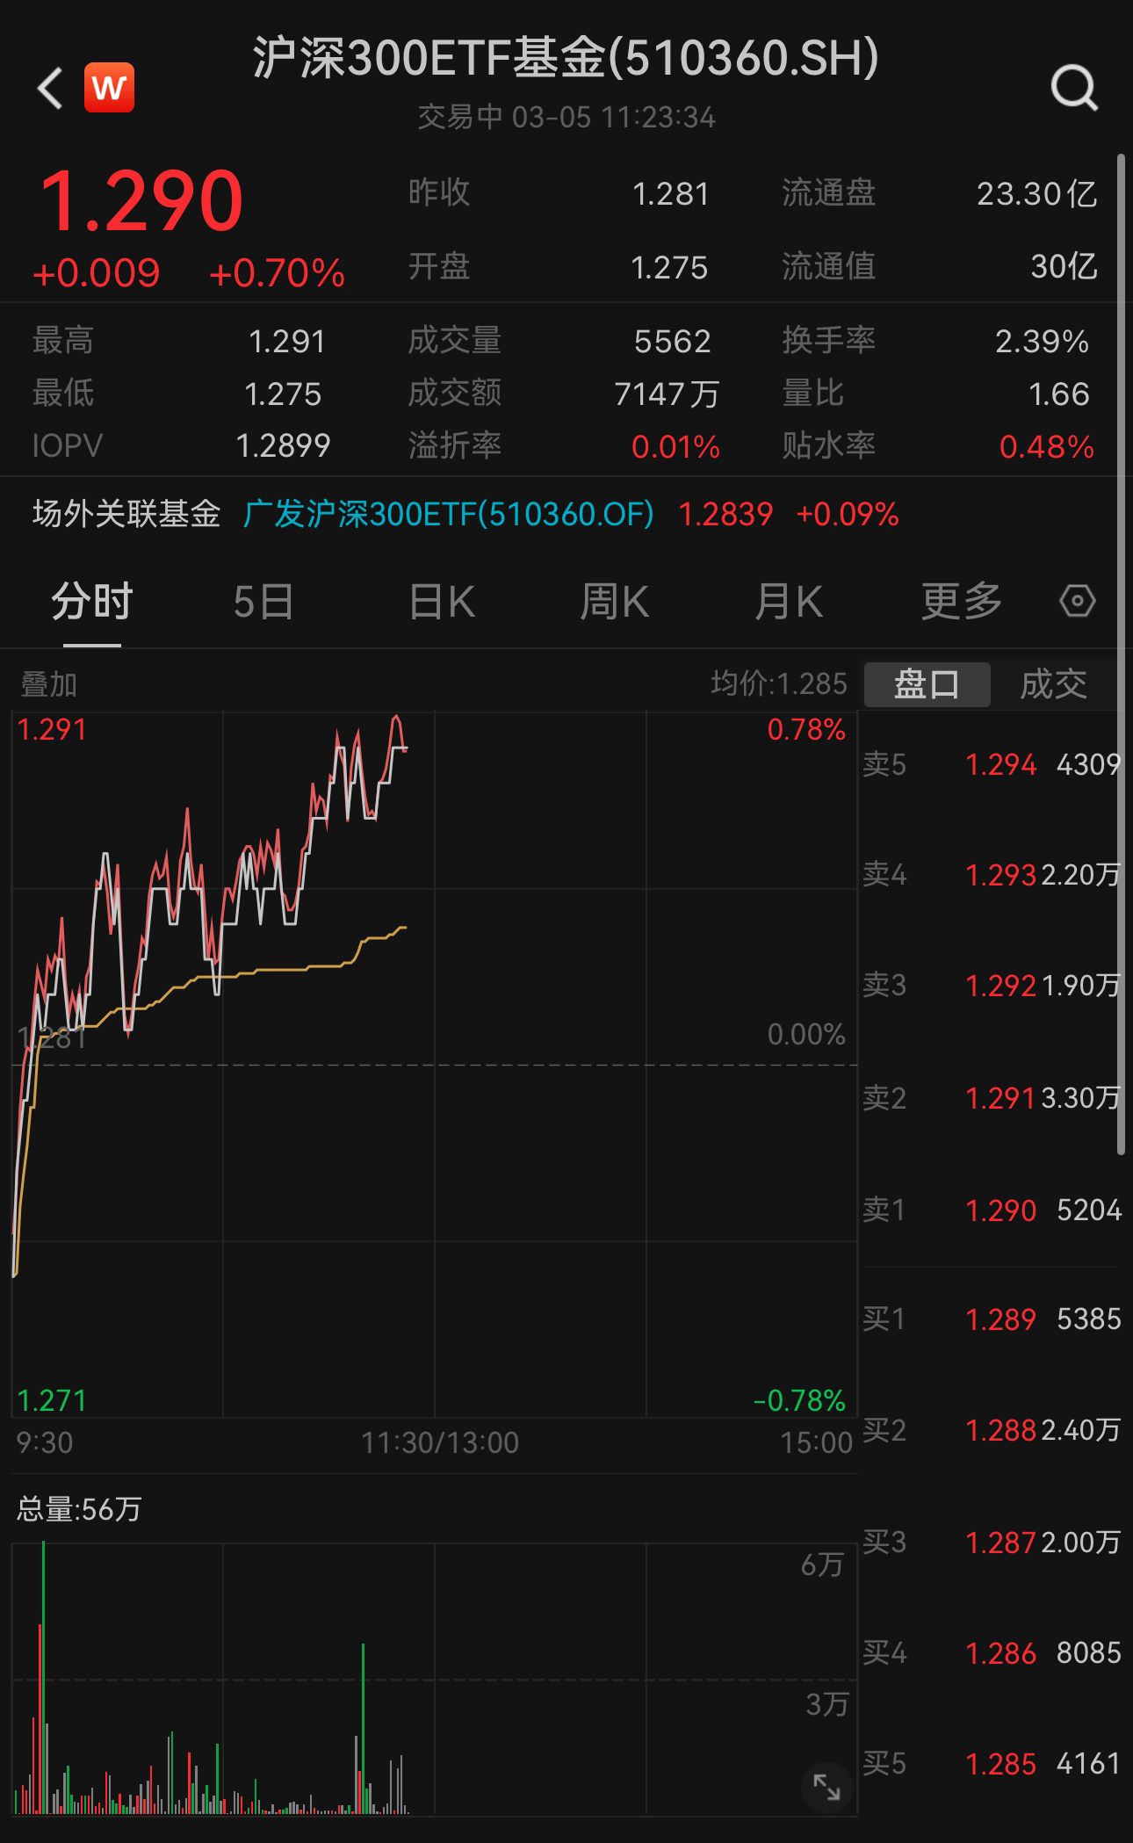Tap the large current price 1.290
This screenshot has height=1843, width=1133.
pyautogui.click(x=142, y=202)
